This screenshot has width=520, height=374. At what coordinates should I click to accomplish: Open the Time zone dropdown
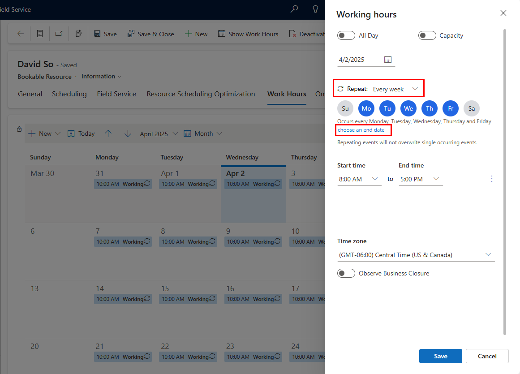pyautogui.click(x=488, y=254)
